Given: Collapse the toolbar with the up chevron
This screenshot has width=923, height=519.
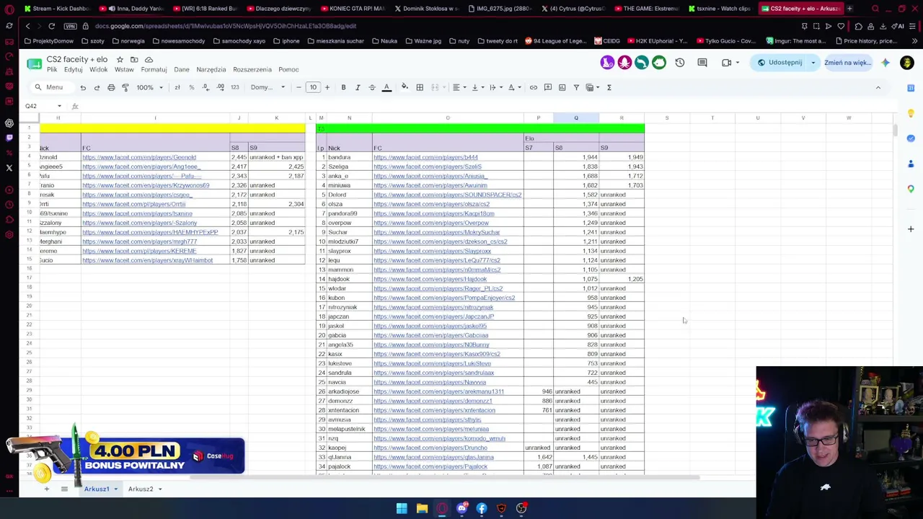Looking at the screenshot, I should (x=878, y=87).
